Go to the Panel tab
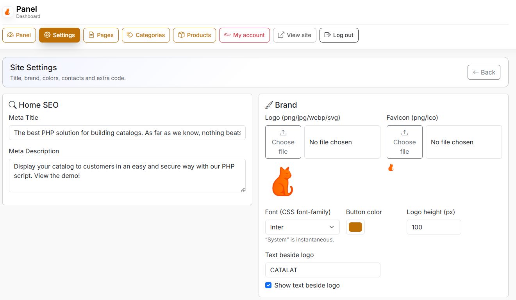The height and width of the screenshot is (300, 516). click(19, 35)
